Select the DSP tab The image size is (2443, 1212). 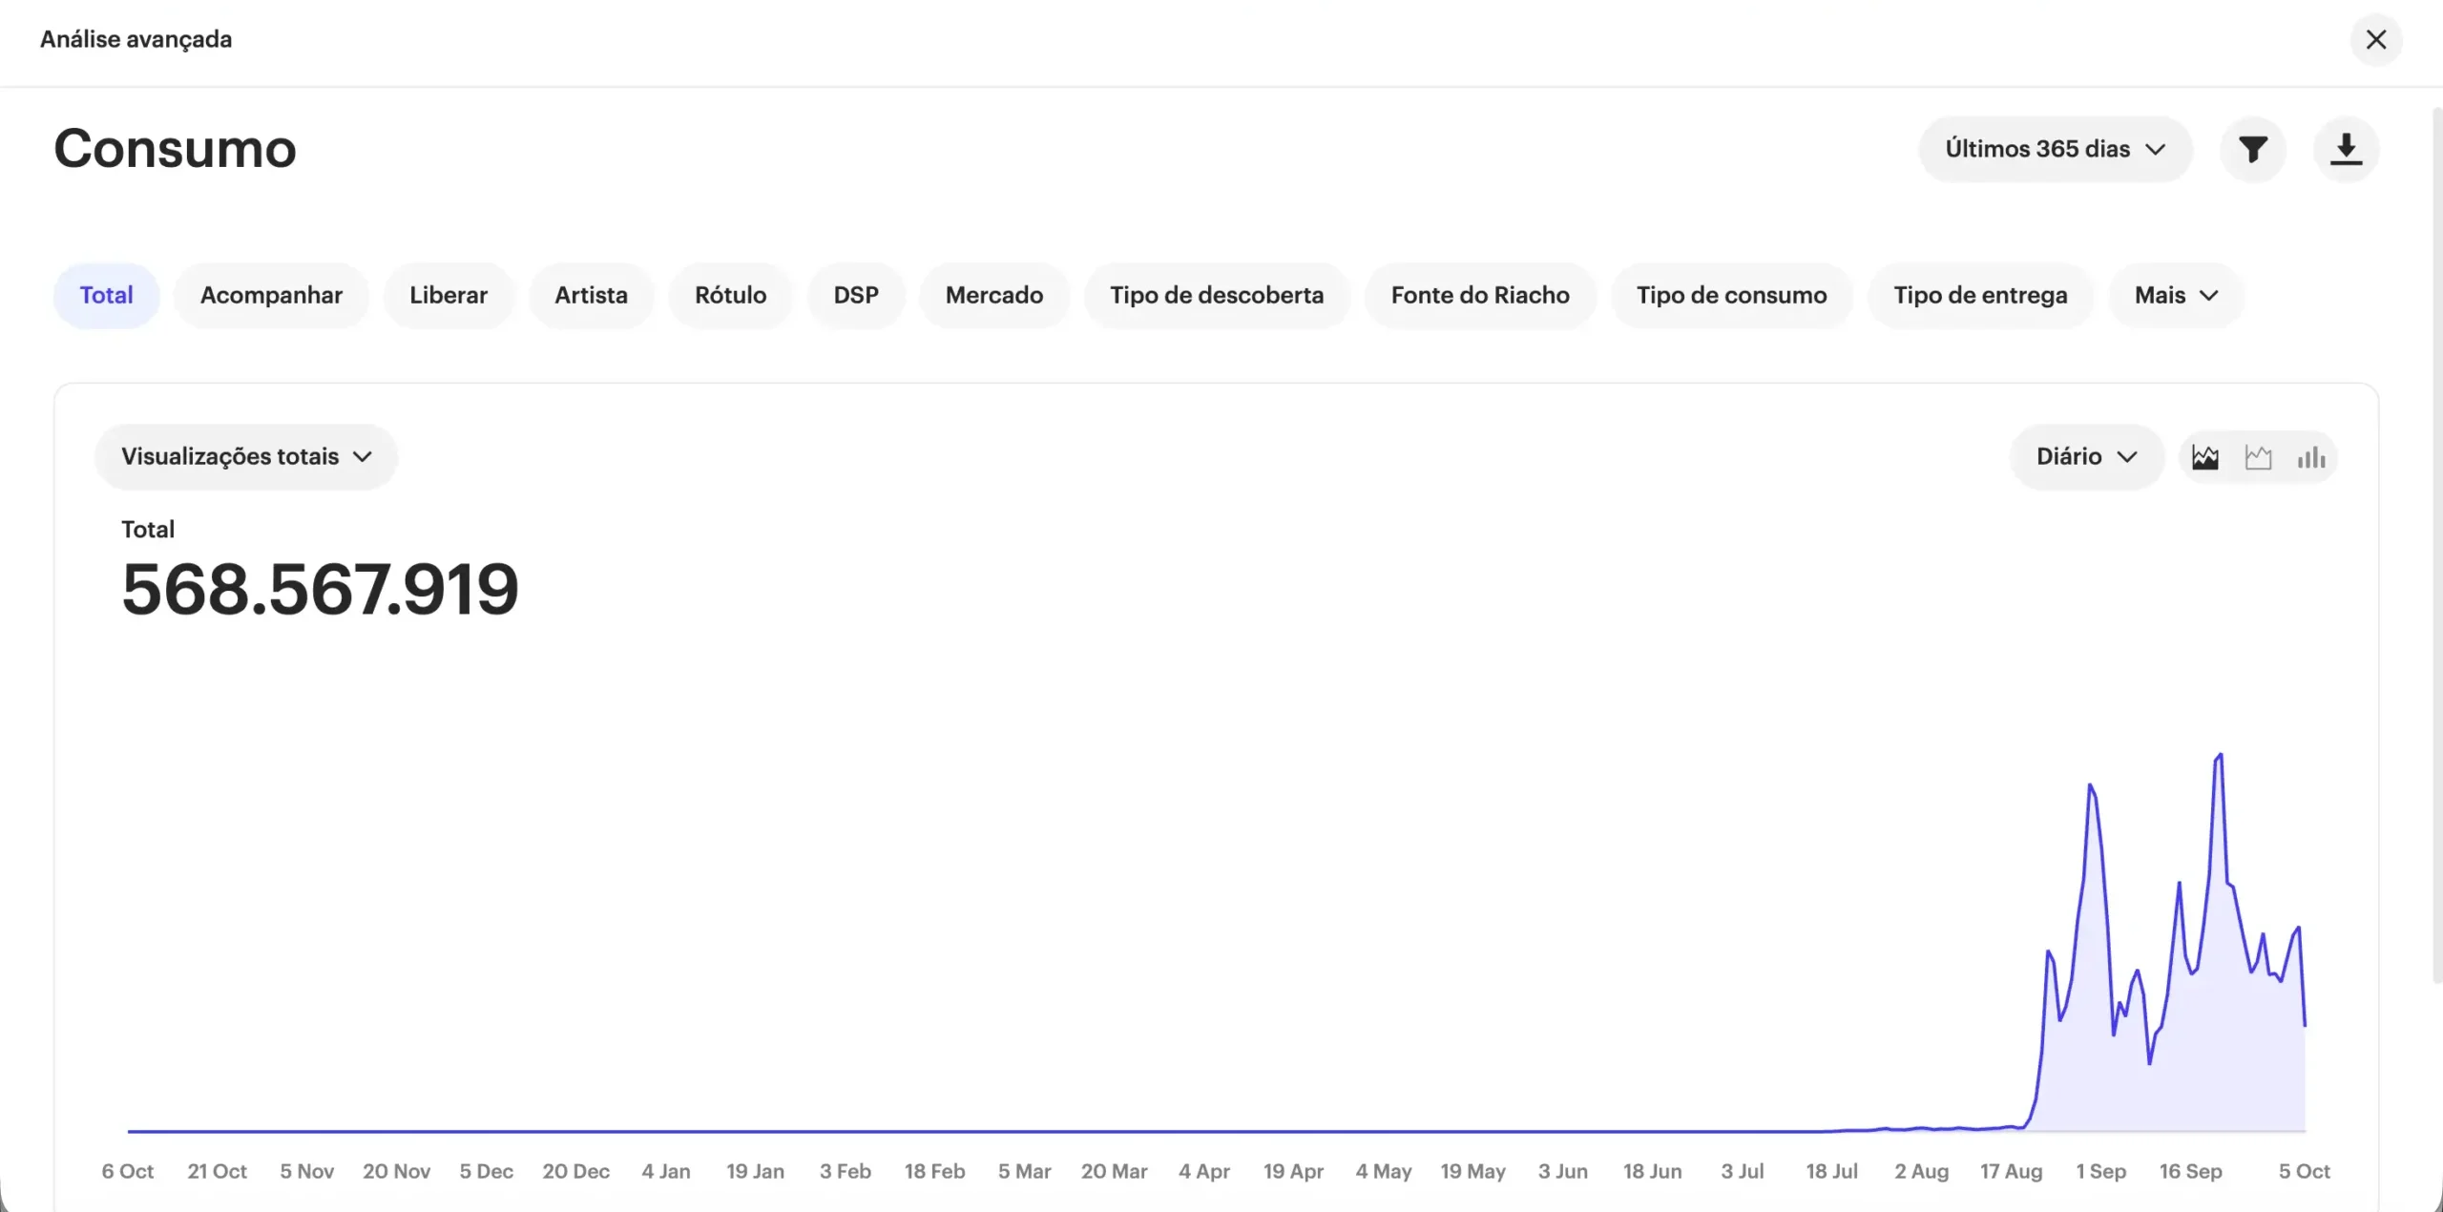click(x=856, y=295)
